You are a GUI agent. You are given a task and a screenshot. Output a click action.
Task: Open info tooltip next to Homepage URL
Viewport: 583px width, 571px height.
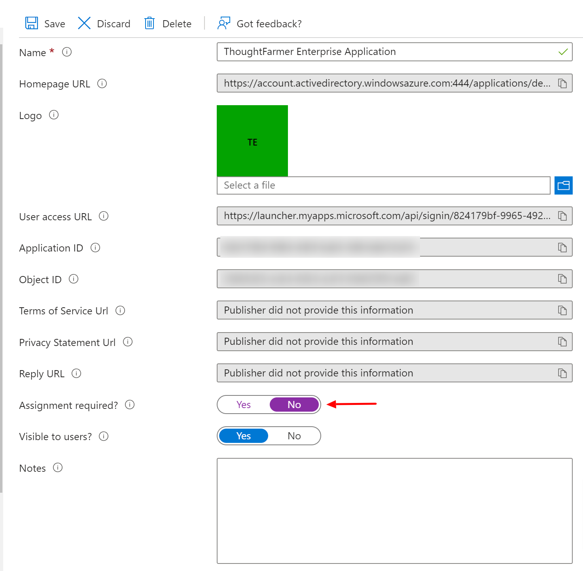pos(102,83)
